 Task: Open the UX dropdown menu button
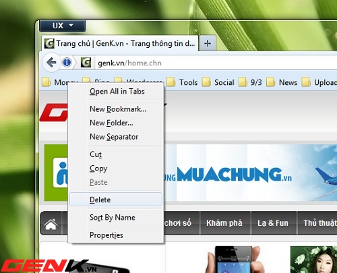coord(63,26)
